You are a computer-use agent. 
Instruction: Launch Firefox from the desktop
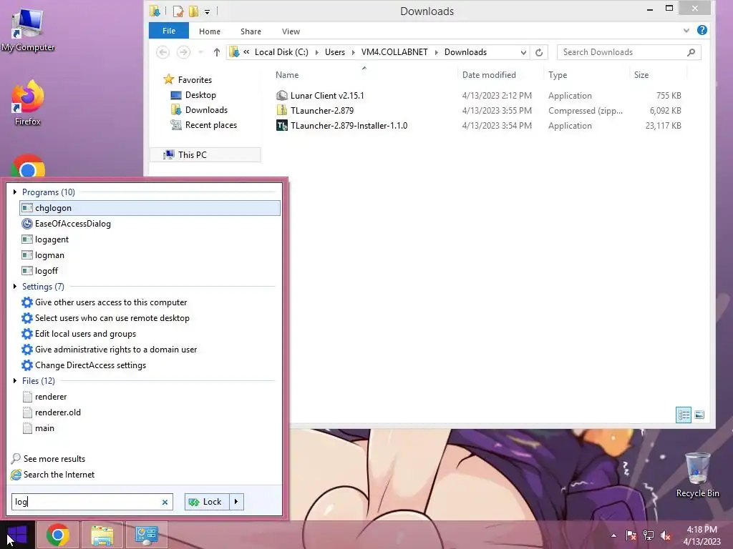pos(28,103)
